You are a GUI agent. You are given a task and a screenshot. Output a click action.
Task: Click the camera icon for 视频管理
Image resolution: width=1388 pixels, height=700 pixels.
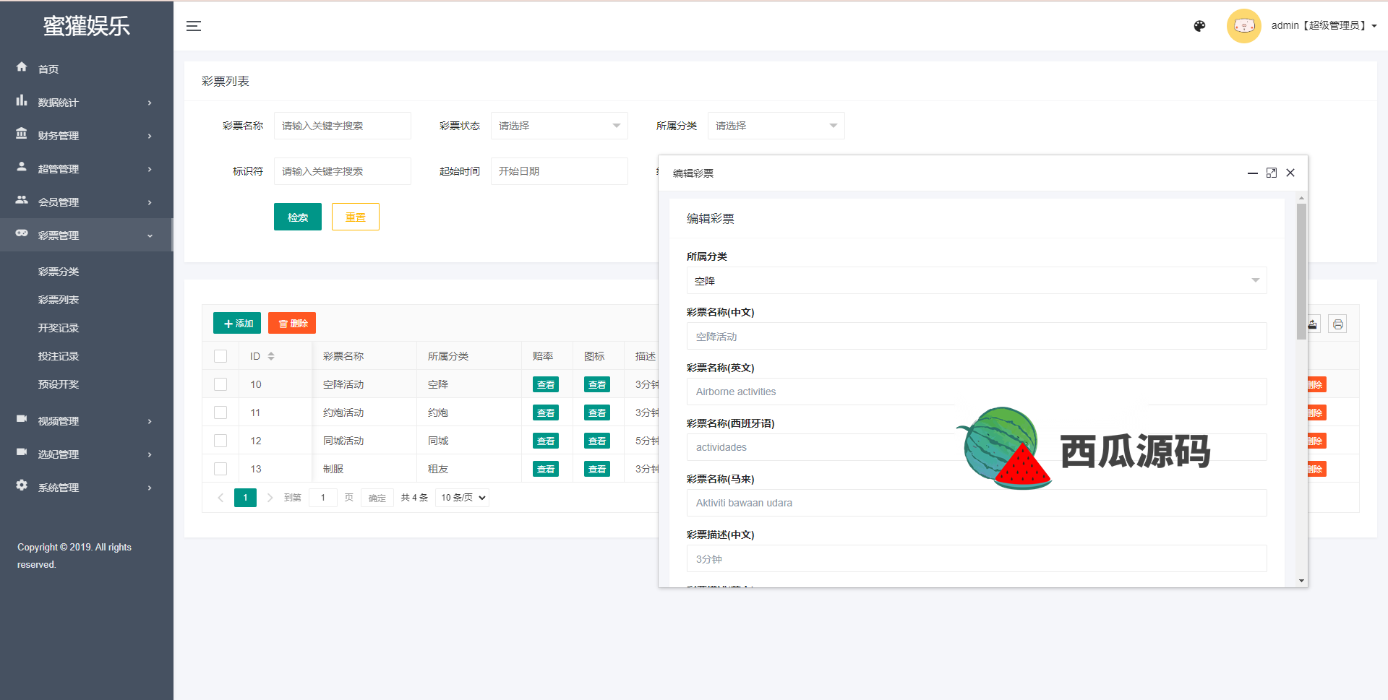click(22, 419)
